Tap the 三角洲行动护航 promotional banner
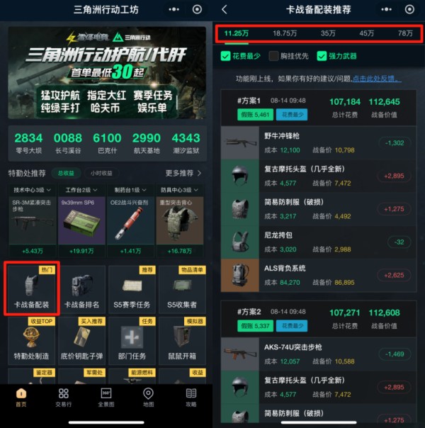 pyautogui.click(x=107, y=72)
